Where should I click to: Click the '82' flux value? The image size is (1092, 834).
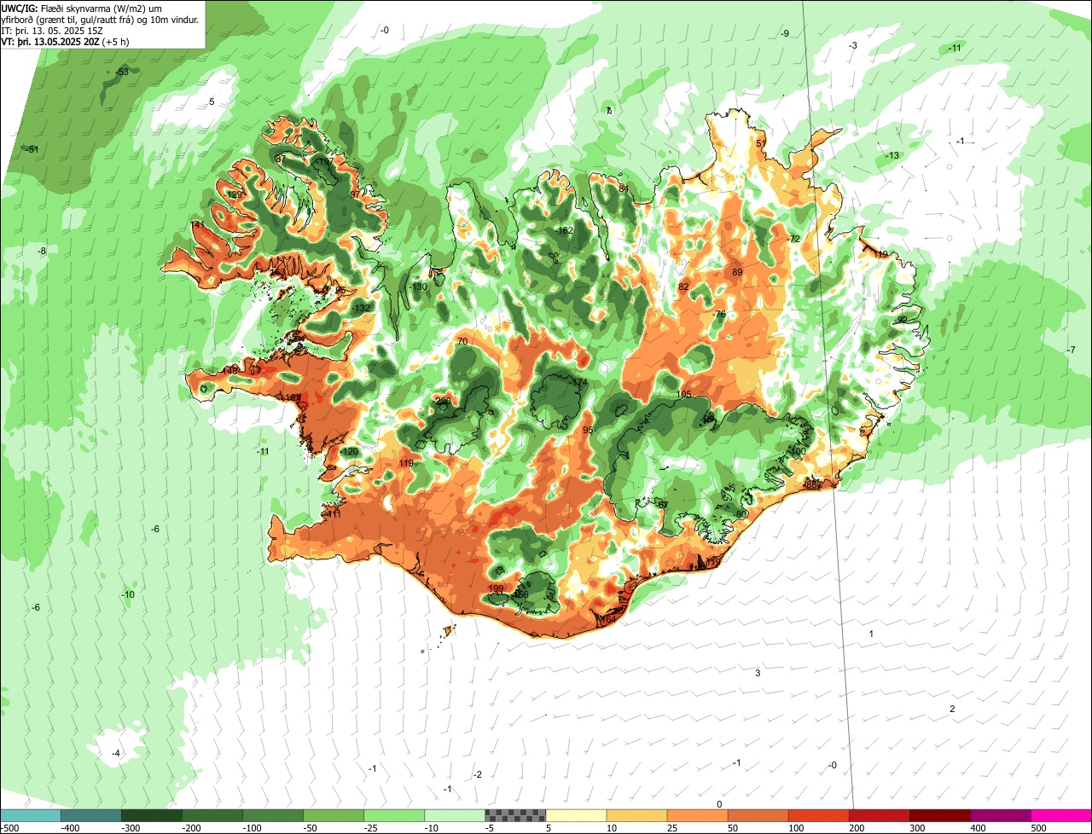[x=683, y=287]
